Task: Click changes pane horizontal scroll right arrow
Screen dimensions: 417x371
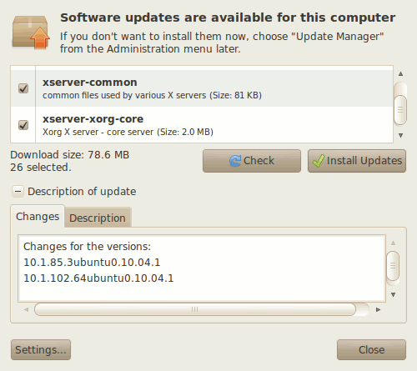Action: [378, 309]
